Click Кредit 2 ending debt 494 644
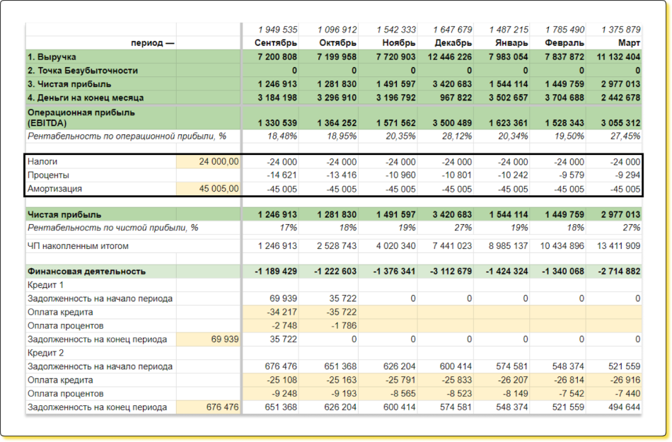672x442 pixels. click(x=625, y=407)
